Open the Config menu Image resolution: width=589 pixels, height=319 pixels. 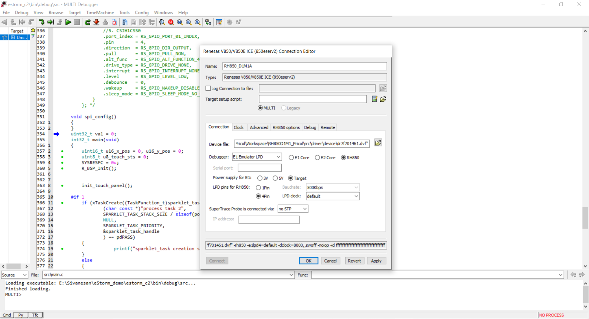click(x=142, y=12)
